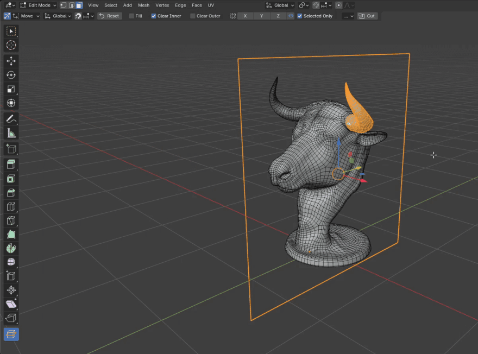Disable the Selected Only checkbox

300,16
